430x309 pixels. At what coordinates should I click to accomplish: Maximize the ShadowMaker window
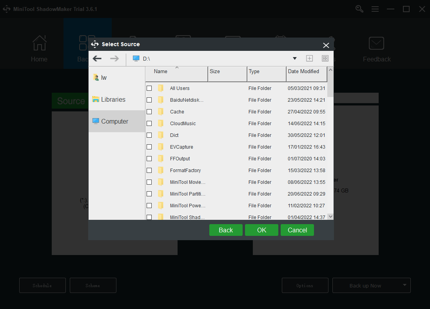(x=406, y=9)
